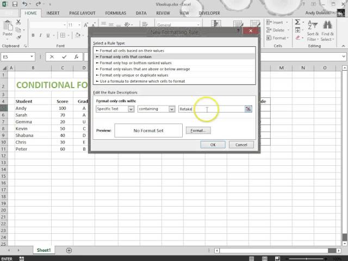The width and height of the screenshot is (348, 261).
Task: Switch to the DEVELOPER tab
Action: click(x=209, y=13)
